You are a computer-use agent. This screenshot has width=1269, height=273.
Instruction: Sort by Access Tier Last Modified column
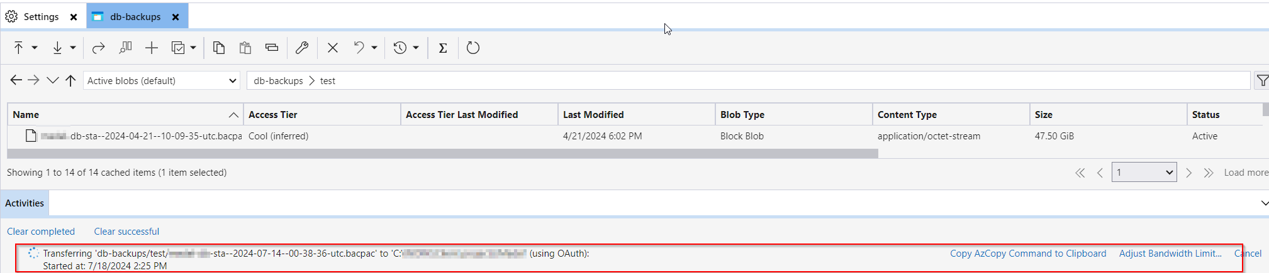479,114
